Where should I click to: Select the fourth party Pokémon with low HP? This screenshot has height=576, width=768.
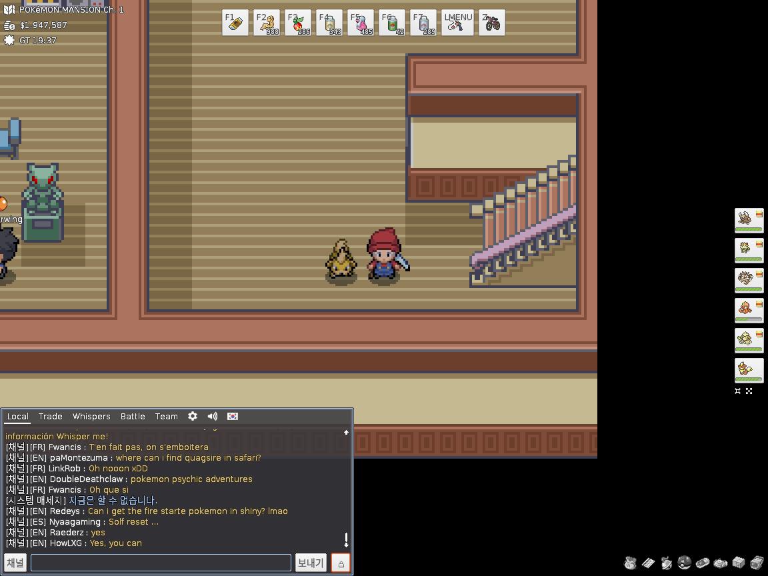click(749, 310)
